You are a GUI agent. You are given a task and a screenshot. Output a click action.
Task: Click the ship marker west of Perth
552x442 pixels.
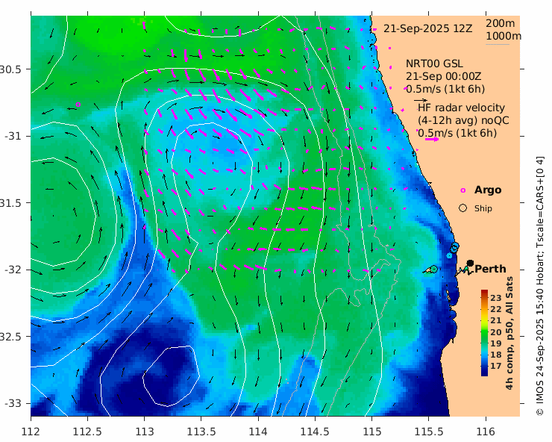click(433, 269)
